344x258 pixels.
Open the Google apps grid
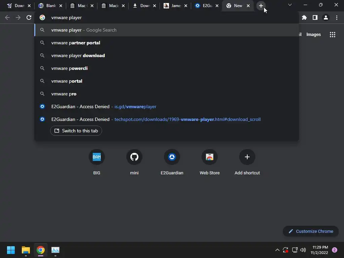(333, 35)
